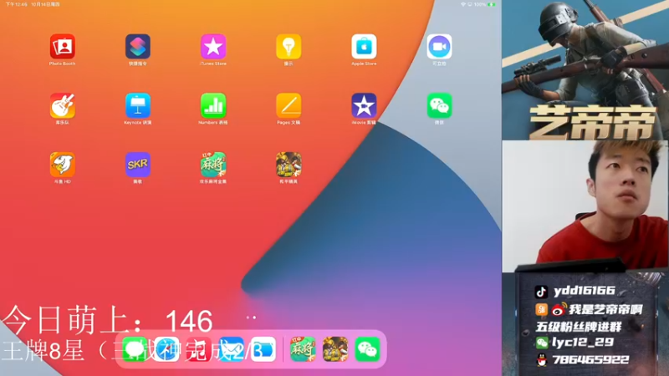The height and width of the screenshot is (376, 669).
Task: Launch the mahjong game from the dock
Action: [x=303, y=349]
